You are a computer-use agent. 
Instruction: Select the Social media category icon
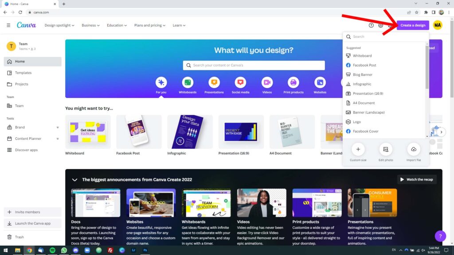tap(240, 82)
